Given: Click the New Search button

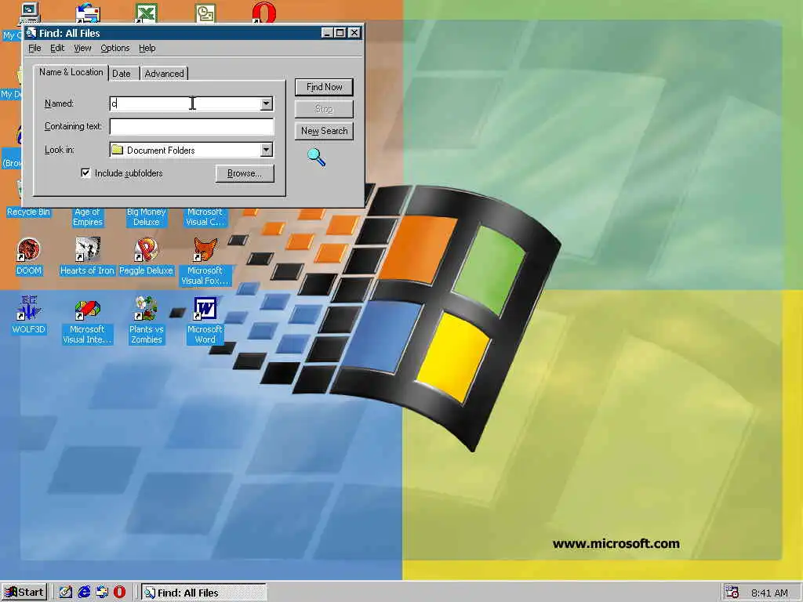Looking at the screenshot, I should coord(324,131).
